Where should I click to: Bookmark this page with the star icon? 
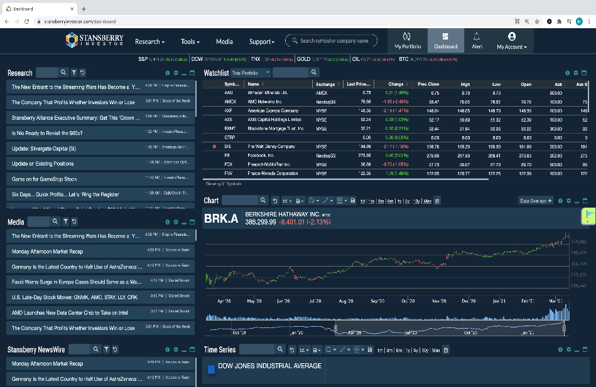(537, 22)
